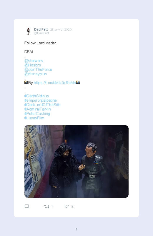Viewport: 153px width, 236px height.
Task: Open the #LucasFilm hashtag
Action: [34, 118]
